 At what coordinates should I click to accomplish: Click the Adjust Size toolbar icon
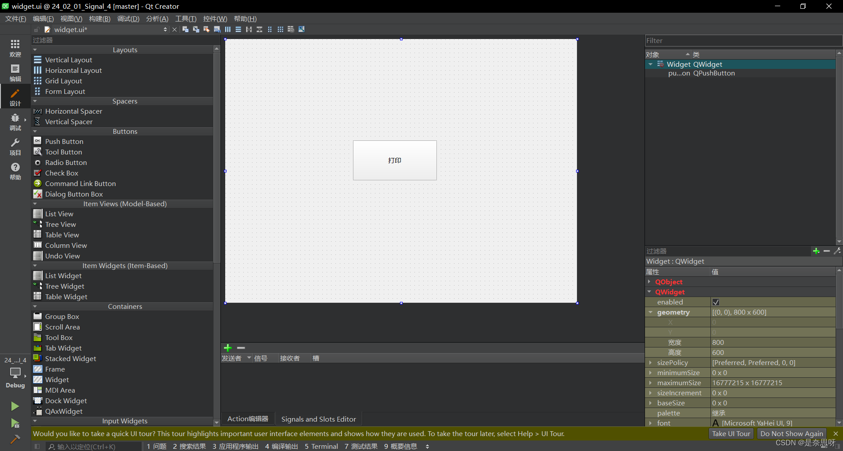301,29
